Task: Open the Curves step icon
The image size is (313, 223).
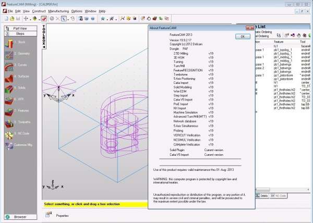Action: coord(9,67)
